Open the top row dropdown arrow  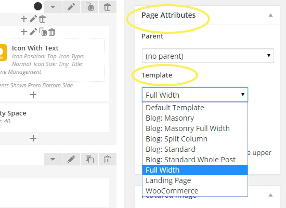[x=53, y=7]
